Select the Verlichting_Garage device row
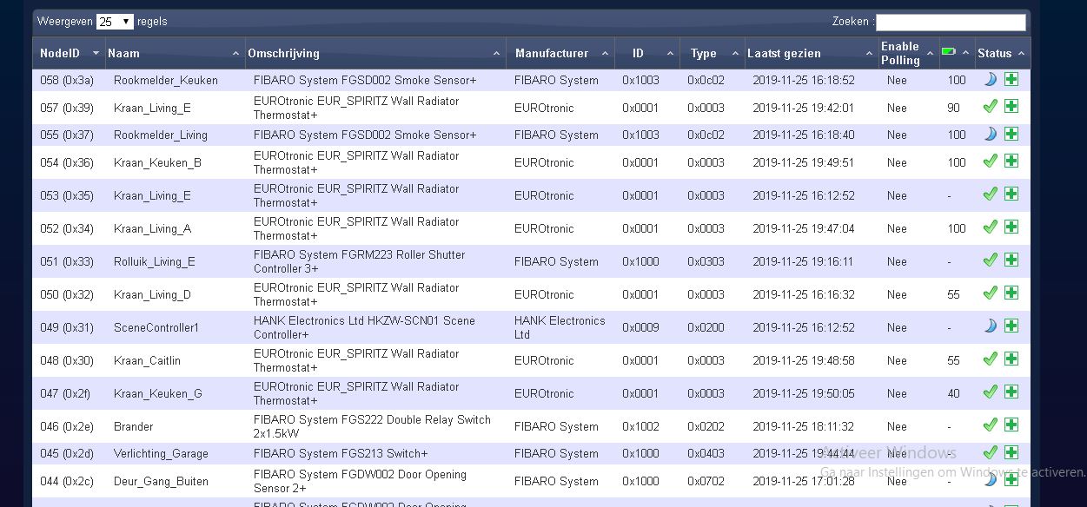The width and height of the screenshot is (1087, 507). (x=161, y=453)
